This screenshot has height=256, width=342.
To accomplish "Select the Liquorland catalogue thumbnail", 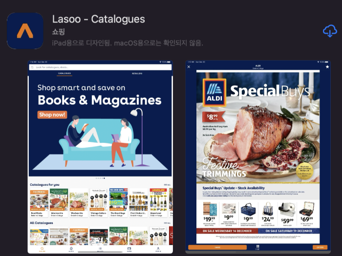I will pos(158,202).
